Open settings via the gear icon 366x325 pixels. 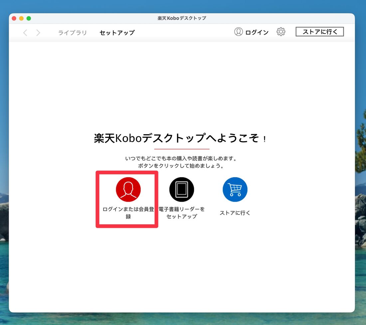tap(281, 32)
